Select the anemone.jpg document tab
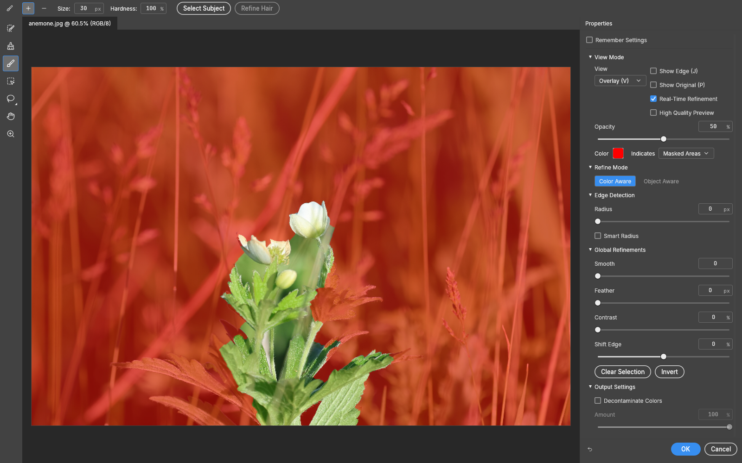The image size is (742, 463). (x=70, y=23)
